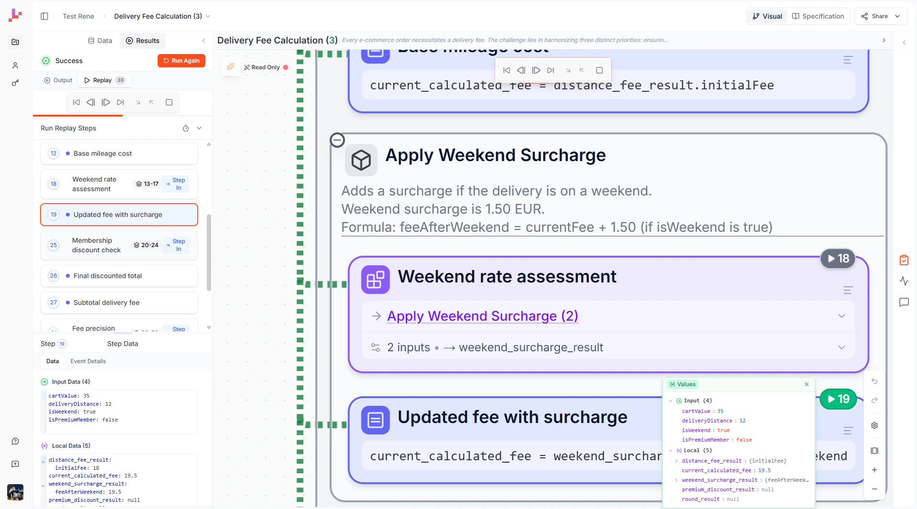Open the Event Details tab

(88, 361)
